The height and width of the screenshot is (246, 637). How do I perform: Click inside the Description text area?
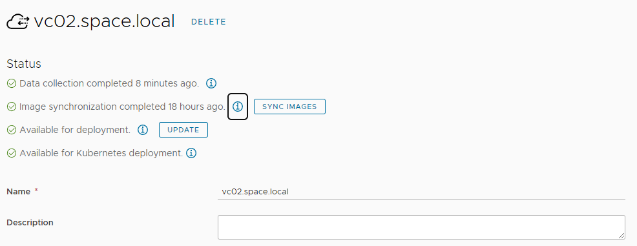click(x=421, y=227)
